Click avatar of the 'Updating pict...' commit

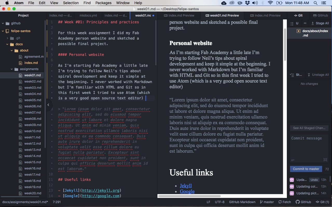click(292, 193)
